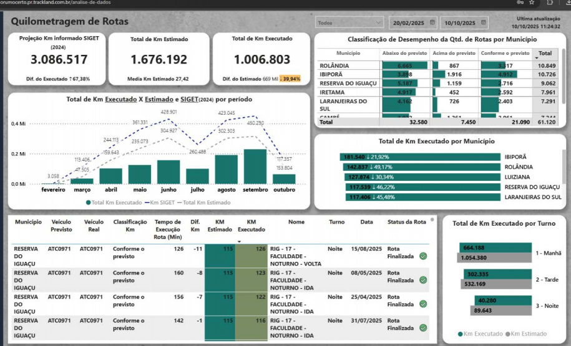This screenshot has height=346, width=571.
Task: Click green check icon for 25/04/2025 route
Action: pyautogui.click(x=423, y=304)
